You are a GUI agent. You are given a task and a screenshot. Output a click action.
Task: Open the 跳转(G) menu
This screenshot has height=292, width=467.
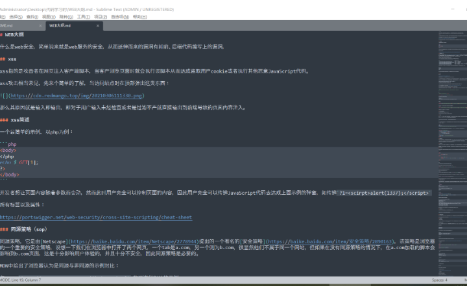click(66, 17)
